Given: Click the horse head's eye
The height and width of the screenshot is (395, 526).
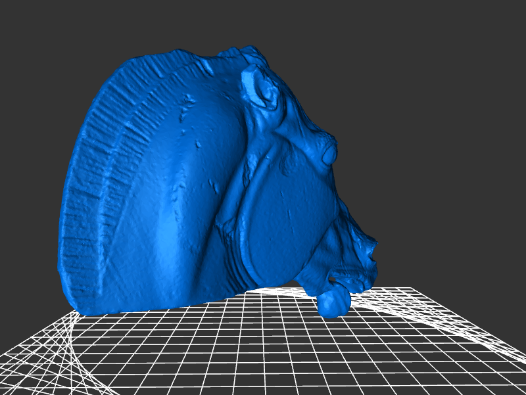Looking at the screenshot, I should point(327,155).
